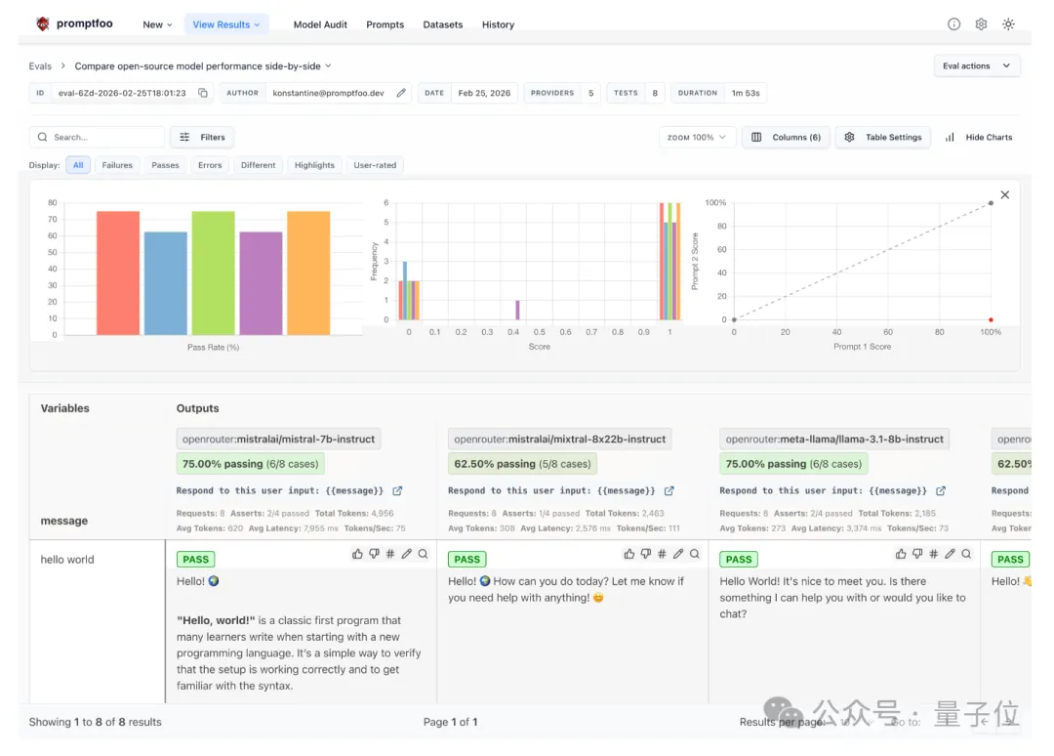Open the Table Settings button
Screen dimensions: 1054x756
click(x=883, y=138)
